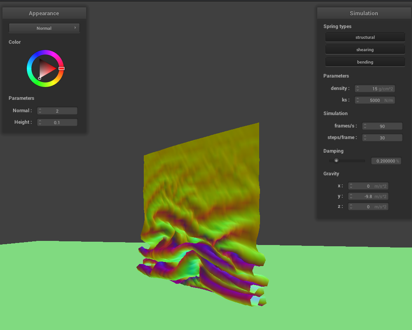Toggle shearing spring type
This screenshot has width=412, height=330.
pyautogui.click(x=365, y=49)
